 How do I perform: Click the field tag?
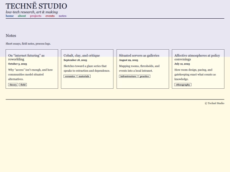(23, 85)
